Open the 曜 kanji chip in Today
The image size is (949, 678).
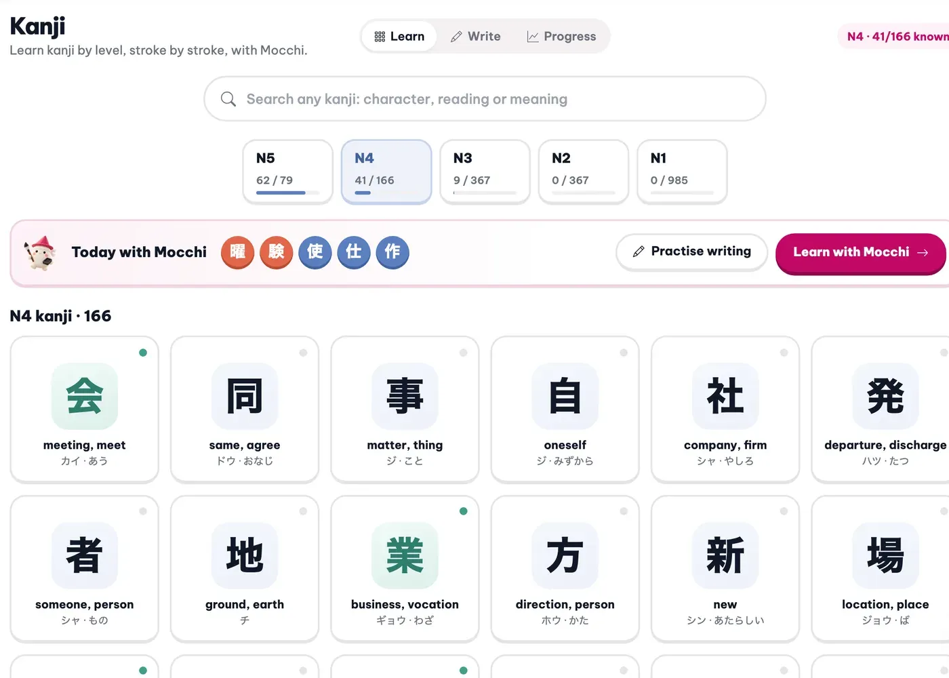[237, 252]
